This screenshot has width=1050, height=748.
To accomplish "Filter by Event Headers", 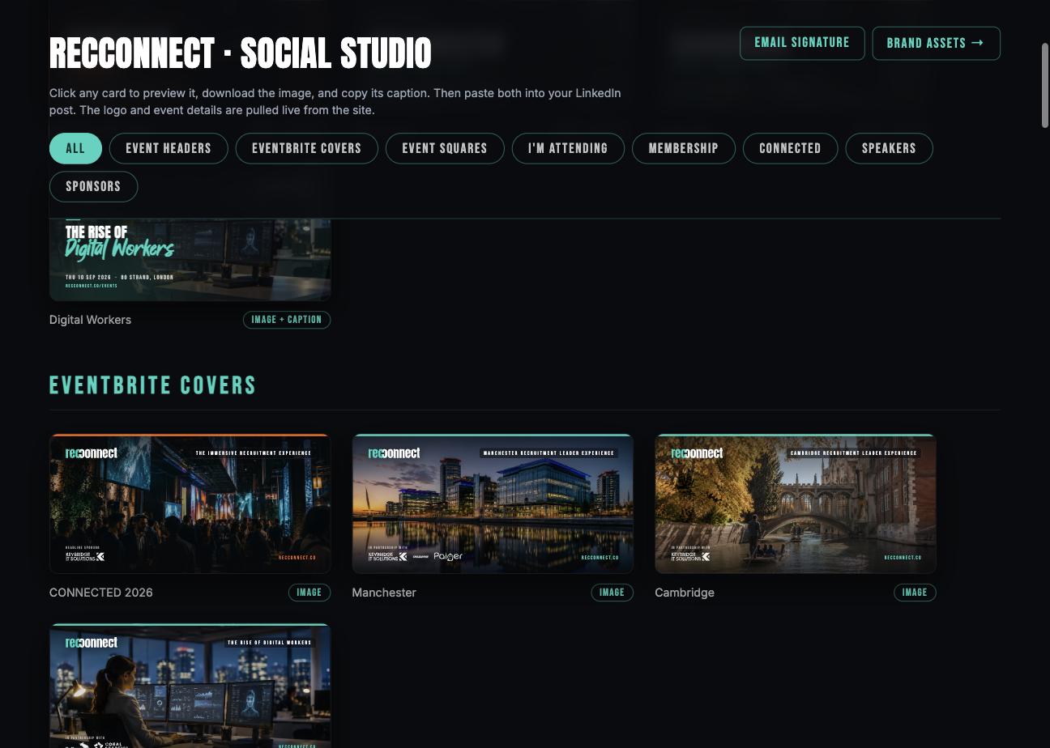I will point(169,148).
